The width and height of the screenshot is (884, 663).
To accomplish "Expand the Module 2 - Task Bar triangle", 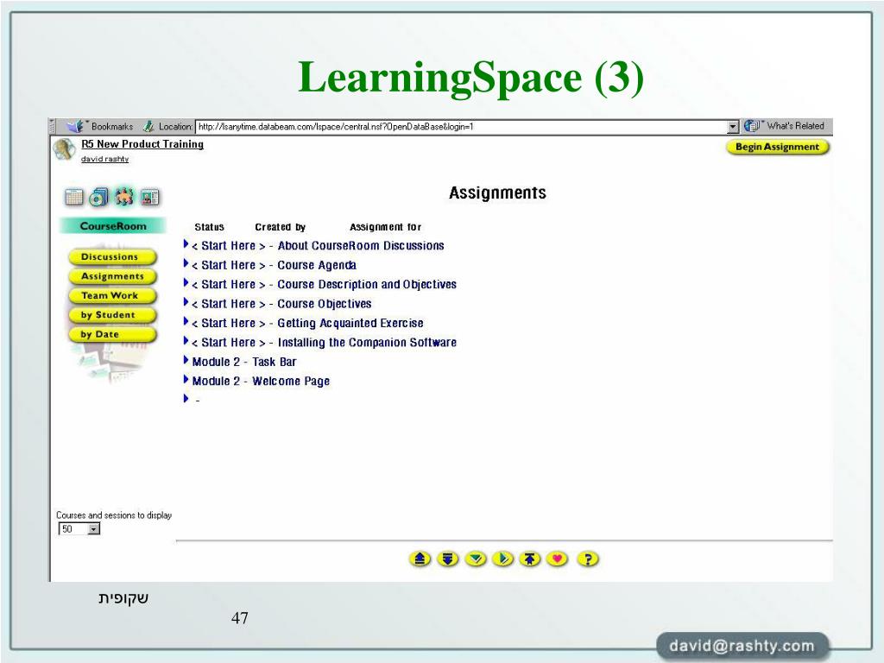I will coord(186,360).
